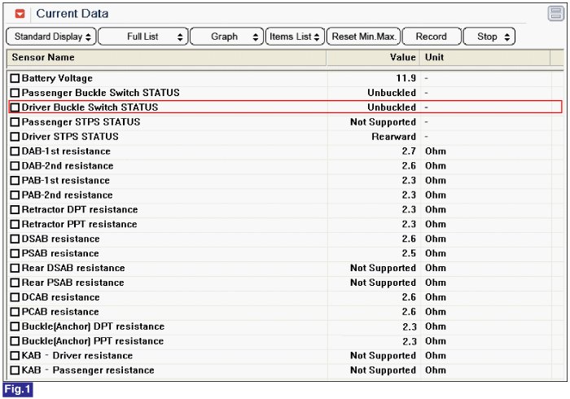This screenshot has width=570, height=399.
Task: Check the DCAB resistance checkbox
Action: coord(15,297)
